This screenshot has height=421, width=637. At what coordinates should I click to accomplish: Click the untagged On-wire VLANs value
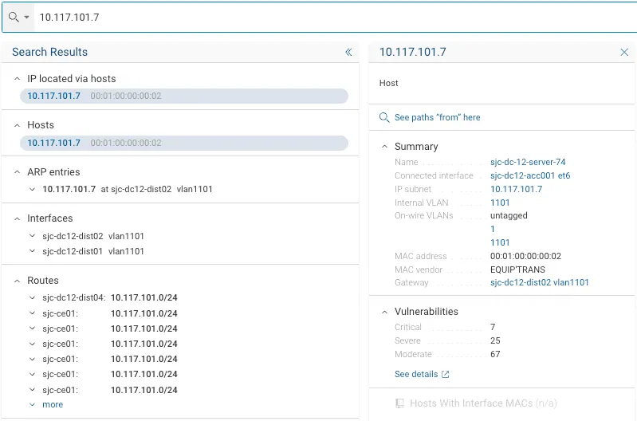click(509, 215)
